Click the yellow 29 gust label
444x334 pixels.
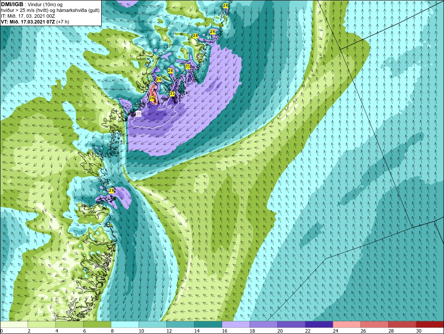pyautogui.click(x=111, y=190)
